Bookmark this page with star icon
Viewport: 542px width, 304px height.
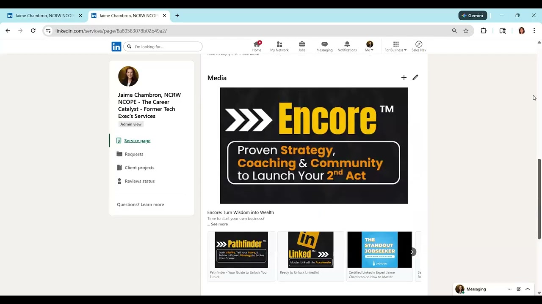[466, 31]
